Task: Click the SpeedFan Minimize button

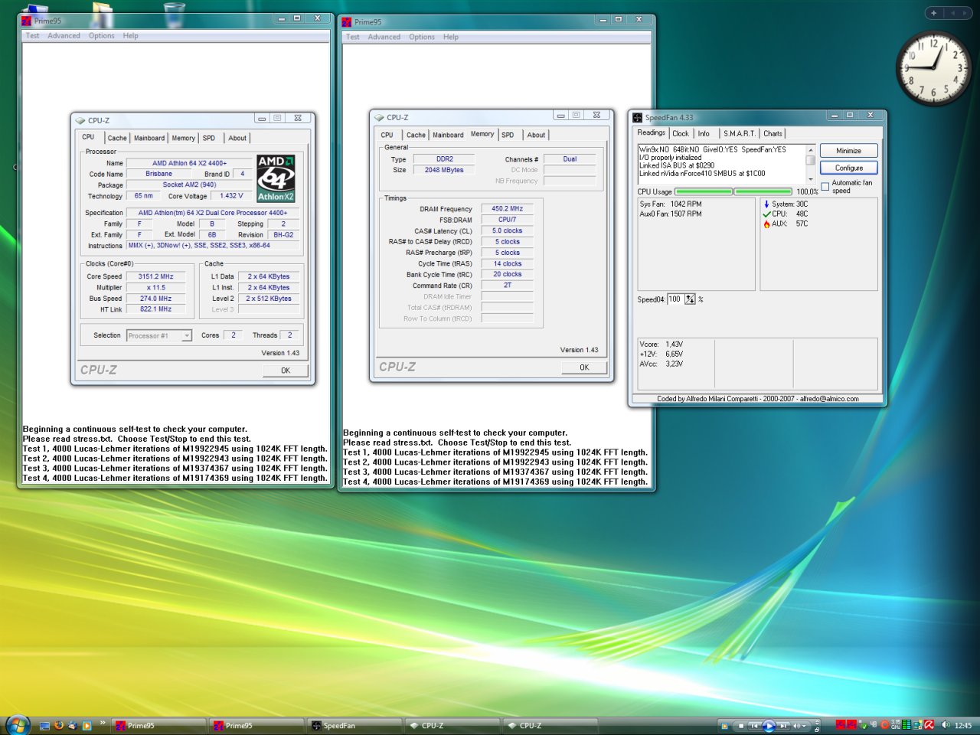Action: pyautogui.click(x=848, y=151)
